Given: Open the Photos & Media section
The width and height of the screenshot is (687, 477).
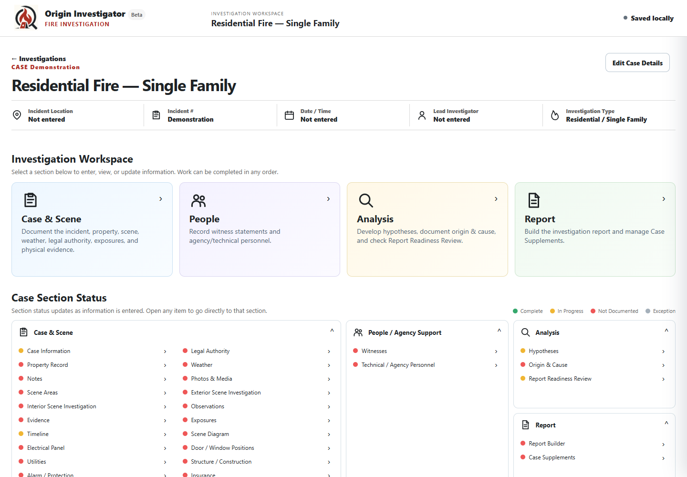Looking at the screenshot, I should point(257,379).
